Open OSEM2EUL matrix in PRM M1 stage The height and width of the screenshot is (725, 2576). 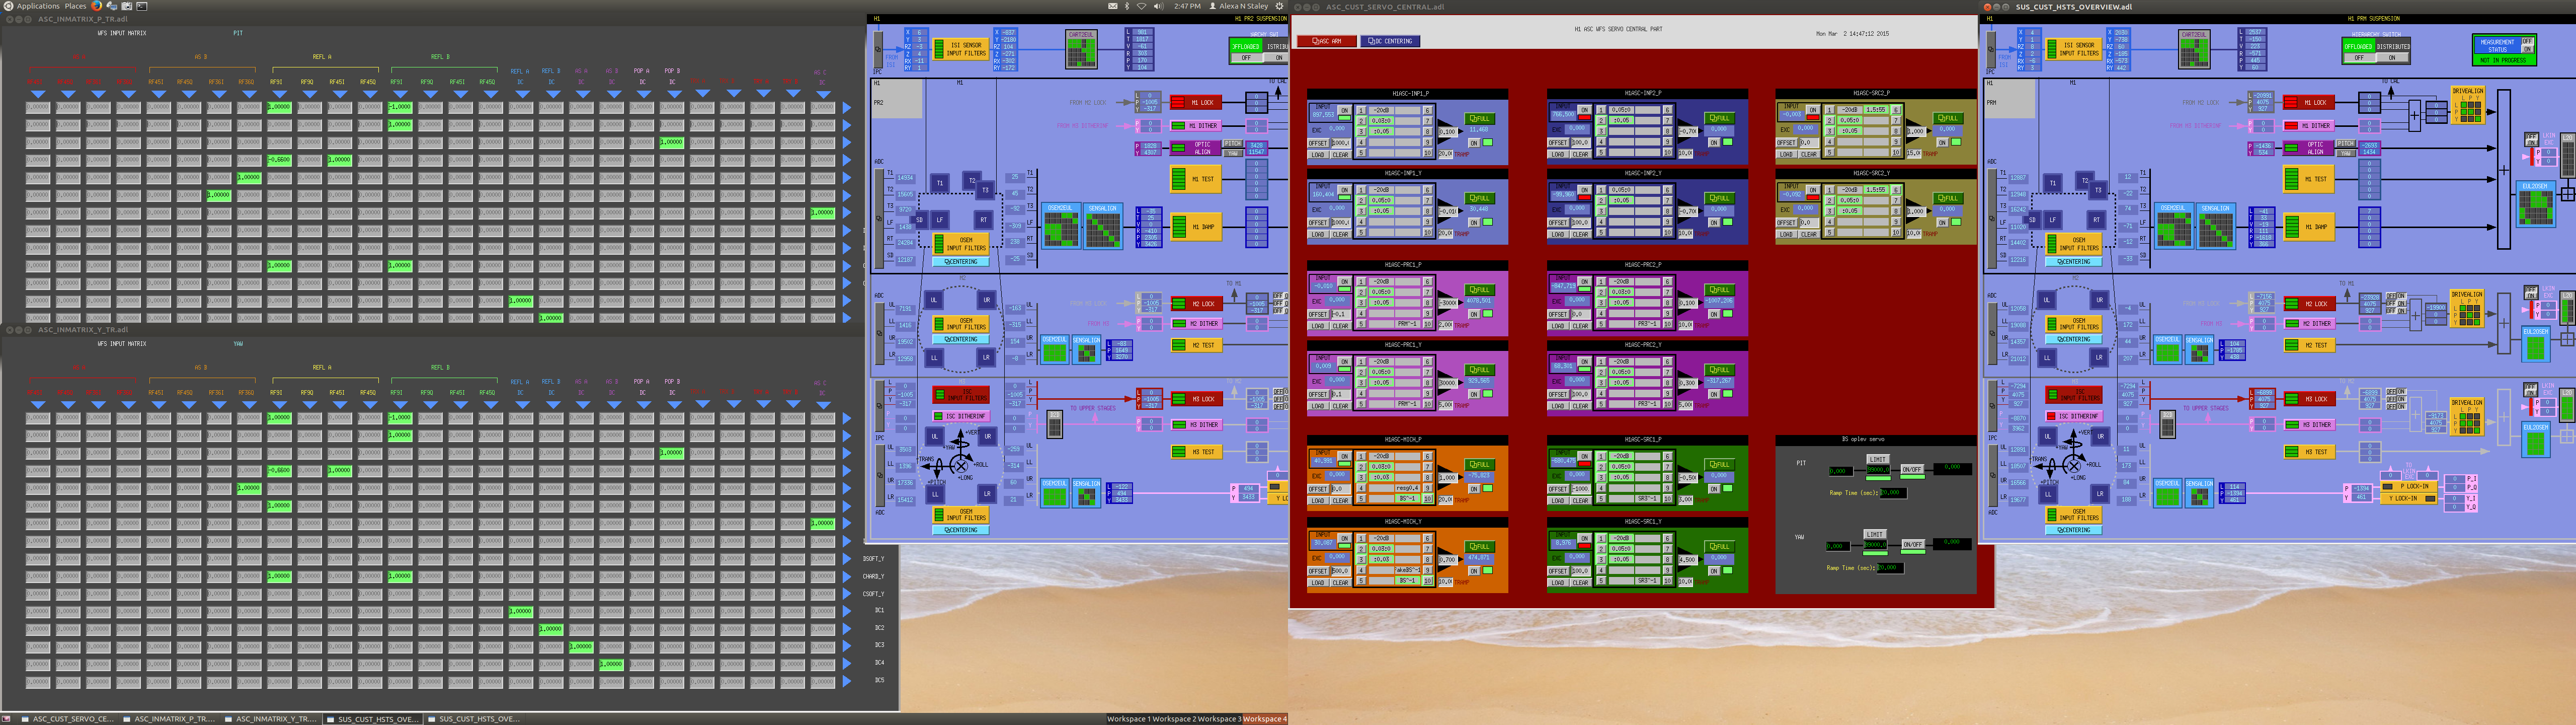click(x=2173, y=226)
